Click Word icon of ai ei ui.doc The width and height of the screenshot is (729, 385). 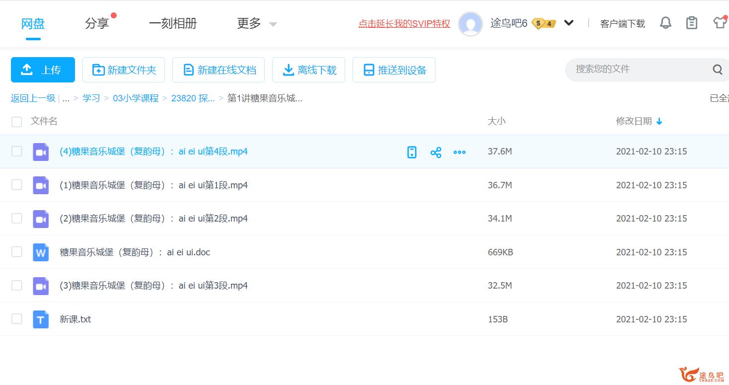point(41,252)
